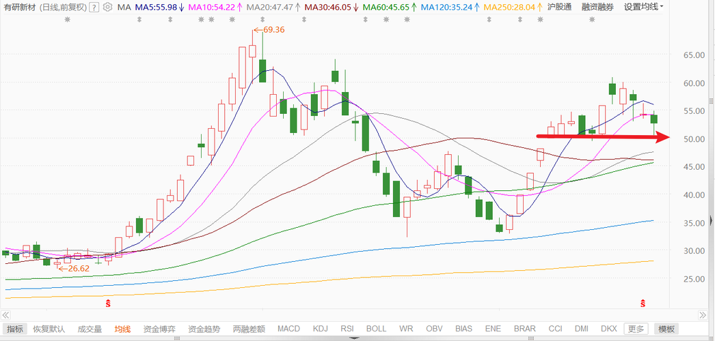Click the (日线,前复权) period label
Image resolution: width=715 pixels, height=341 pixels.
tap(62, 7)
